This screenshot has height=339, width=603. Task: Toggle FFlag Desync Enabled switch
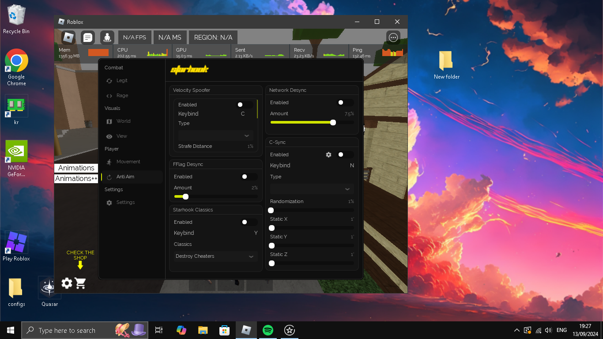pyautogui.click(x=249, y=177)
